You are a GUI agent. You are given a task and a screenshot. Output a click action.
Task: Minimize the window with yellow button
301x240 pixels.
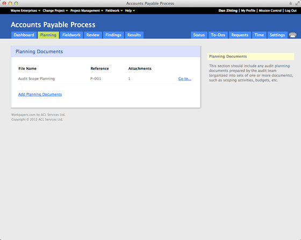[10, 3]
